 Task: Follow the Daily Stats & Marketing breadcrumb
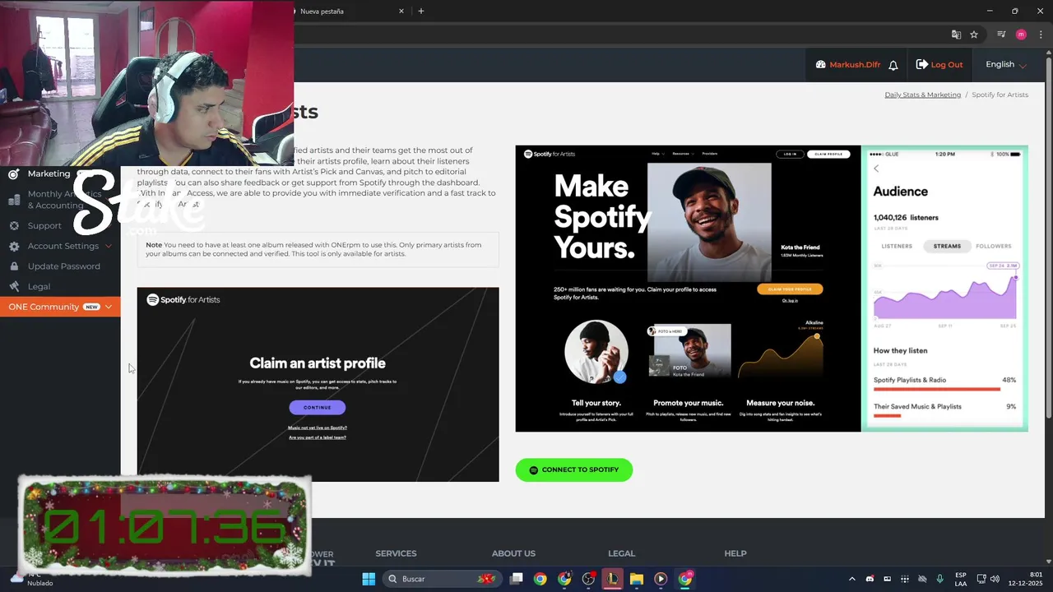coord(922,95)
